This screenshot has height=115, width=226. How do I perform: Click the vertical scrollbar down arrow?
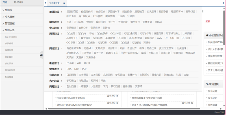tap(224, 105)
